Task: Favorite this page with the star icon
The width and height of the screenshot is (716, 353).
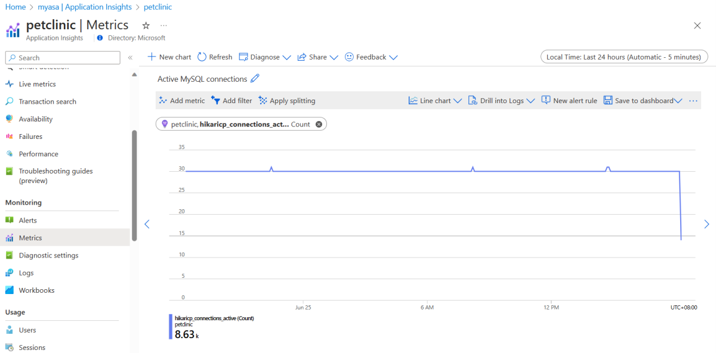Action: tap(146, 26)
